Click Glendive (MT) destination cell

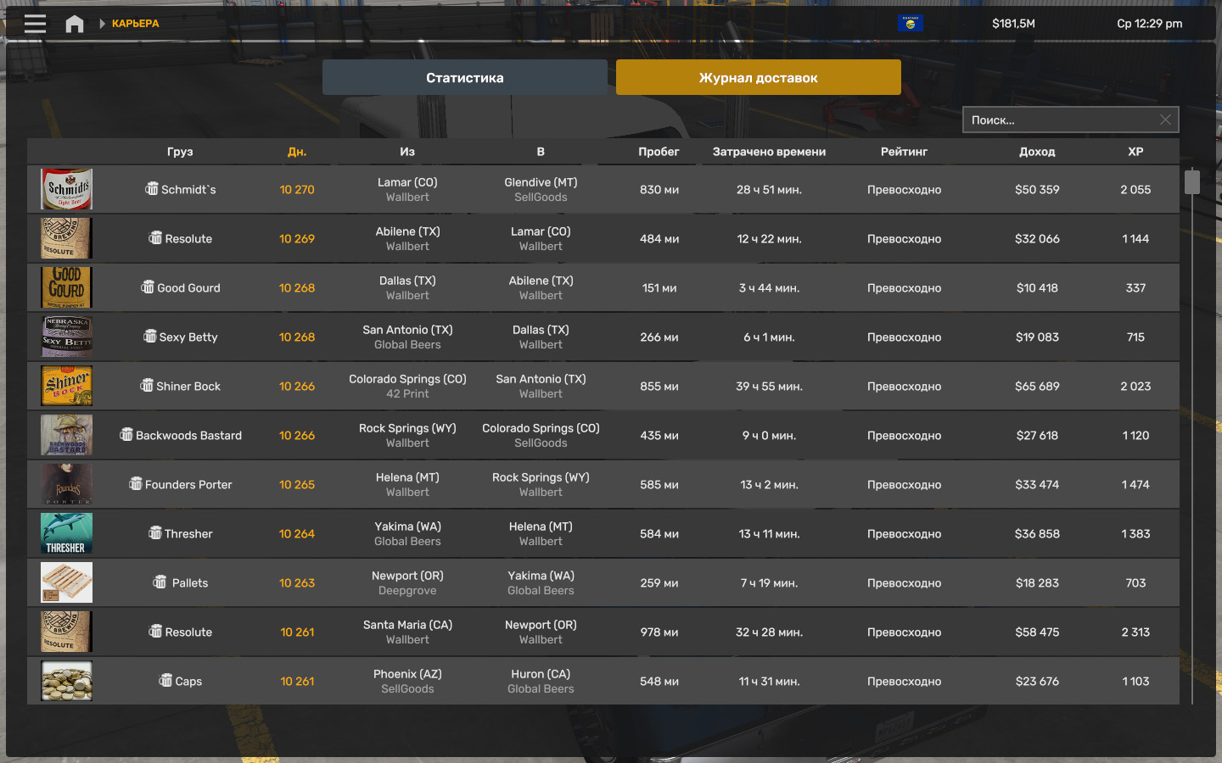[541, 182]
